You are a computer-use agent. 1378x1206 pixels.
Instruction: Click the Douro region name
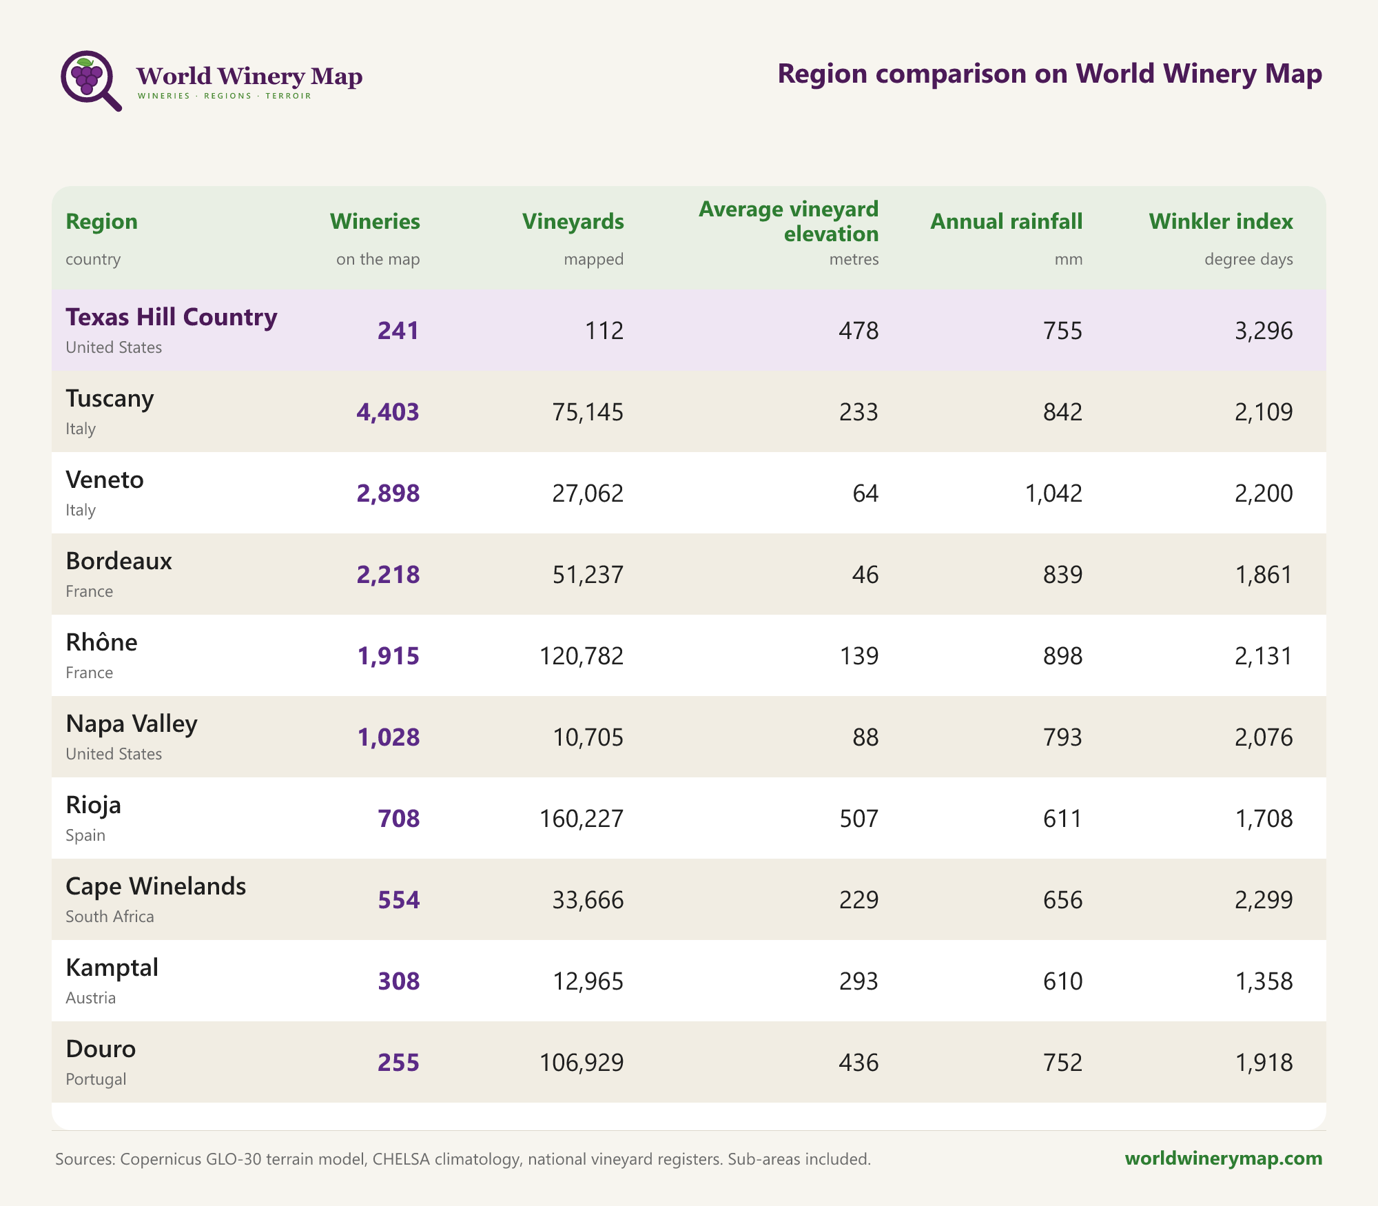[x=101, y=1049]
